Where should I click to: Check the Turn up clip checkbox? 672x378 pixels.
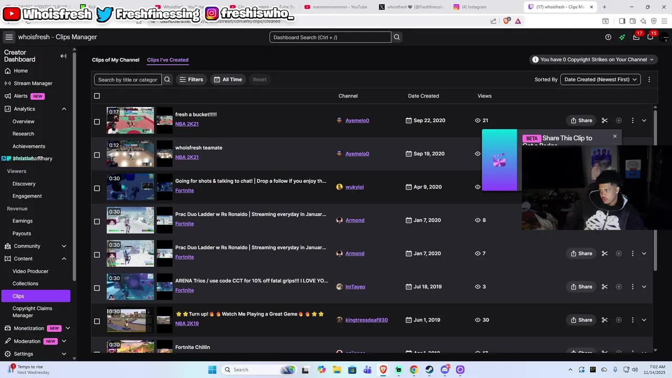coord(97,321)
